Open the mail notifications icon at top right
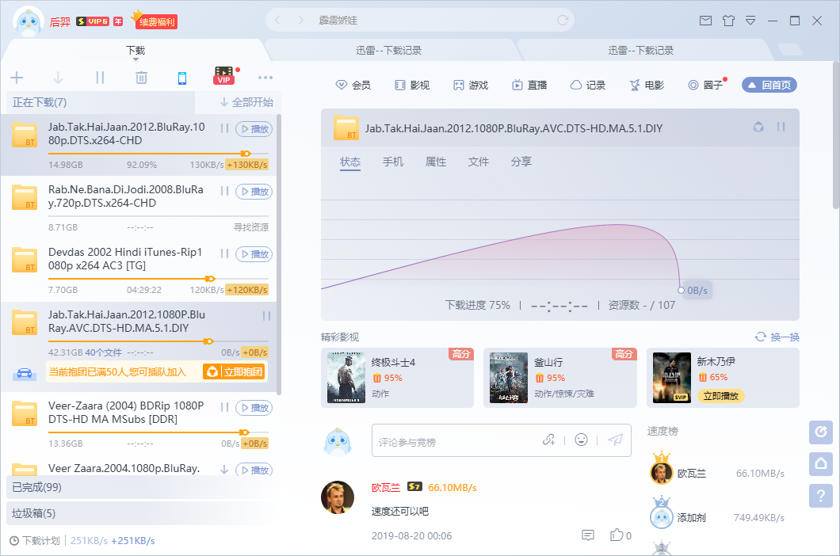The height and width of the screenshot is (556, 840). [x=705, y=21]
